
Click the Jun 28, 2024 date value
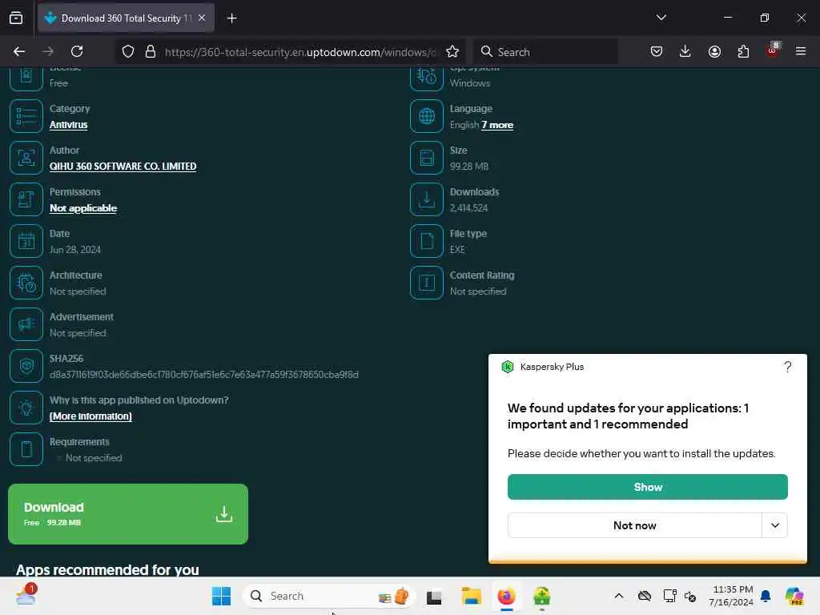[x=75, y=250]
